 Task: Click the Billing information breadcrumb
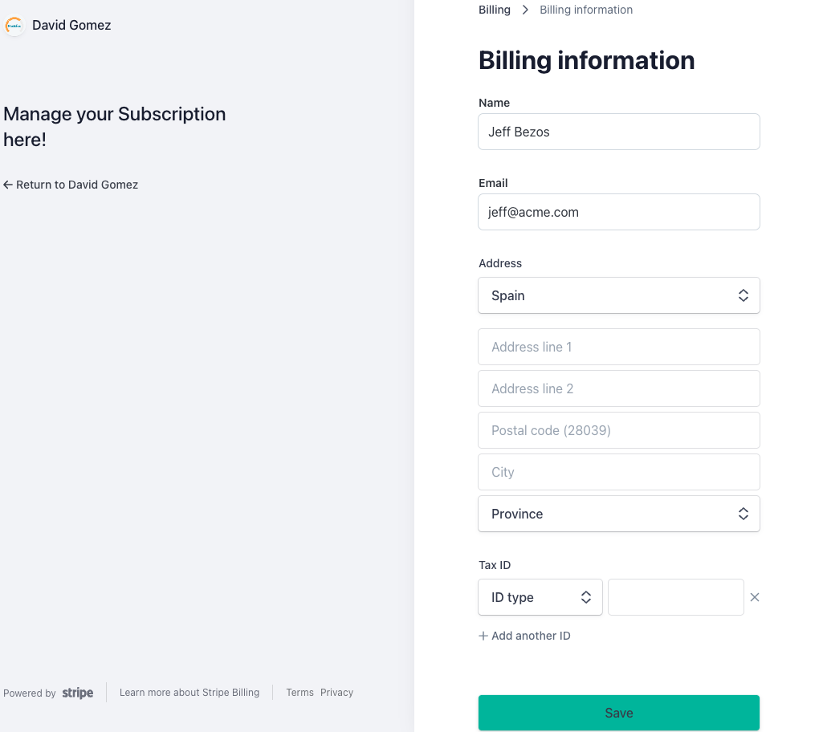(x=586, y=10)
